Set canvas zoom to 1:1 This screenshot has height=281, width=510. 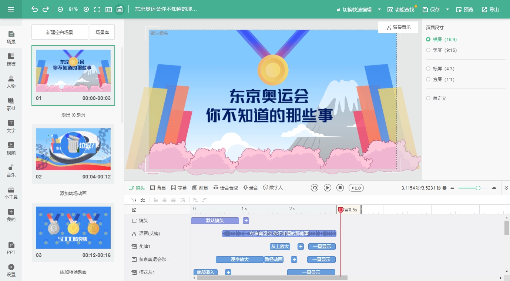point(108,9)
